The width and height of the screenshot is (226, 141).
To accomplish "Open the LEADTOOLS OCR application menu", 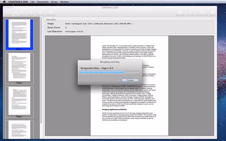I will (18, 2).
